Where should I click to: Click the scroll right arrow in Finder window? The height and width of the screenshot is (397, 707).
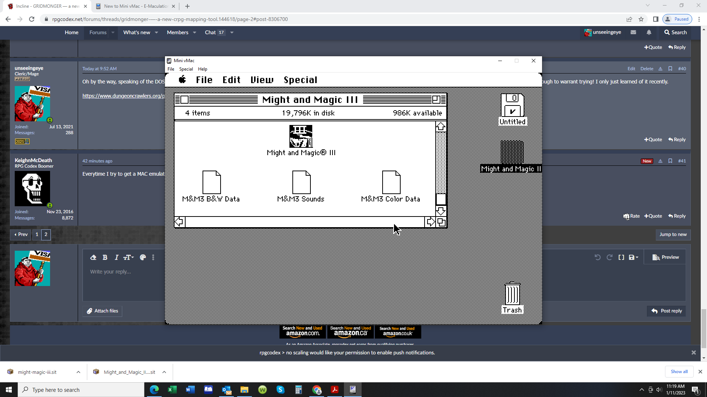430,222
